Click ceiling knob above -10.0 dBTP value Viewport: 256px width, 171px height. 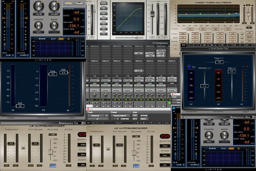click(x=54, y=6)
